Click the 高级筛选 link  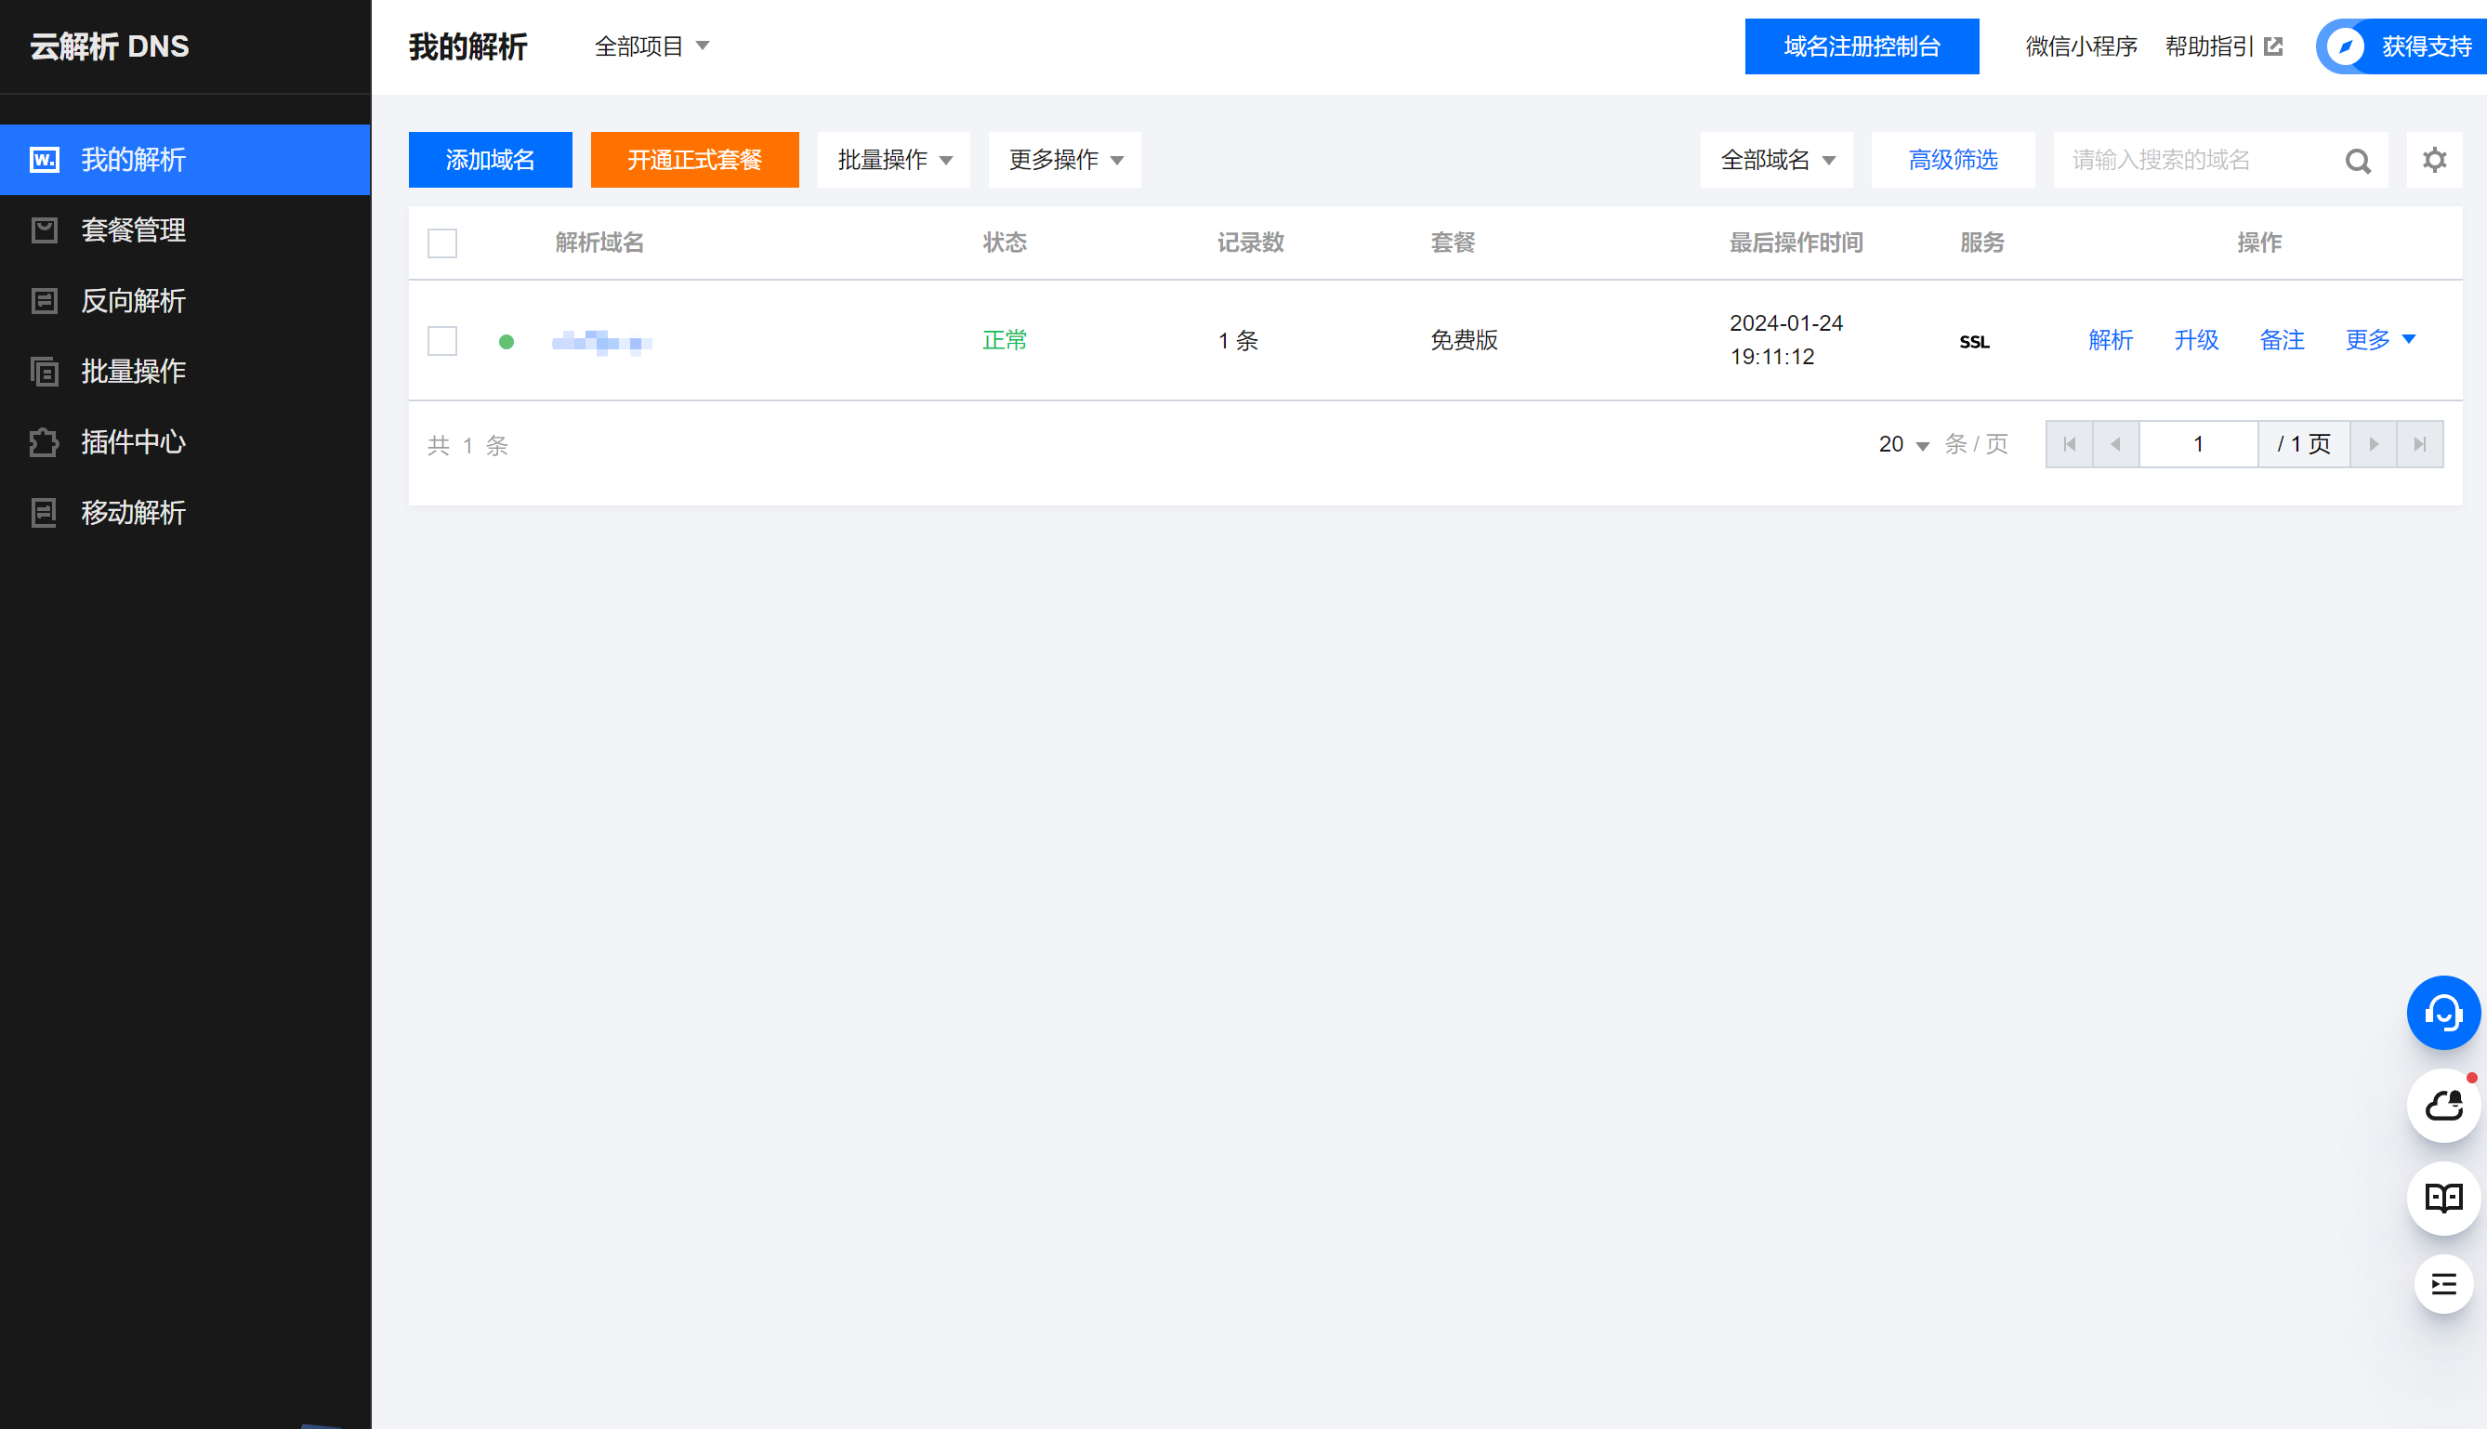point(1952,160)
